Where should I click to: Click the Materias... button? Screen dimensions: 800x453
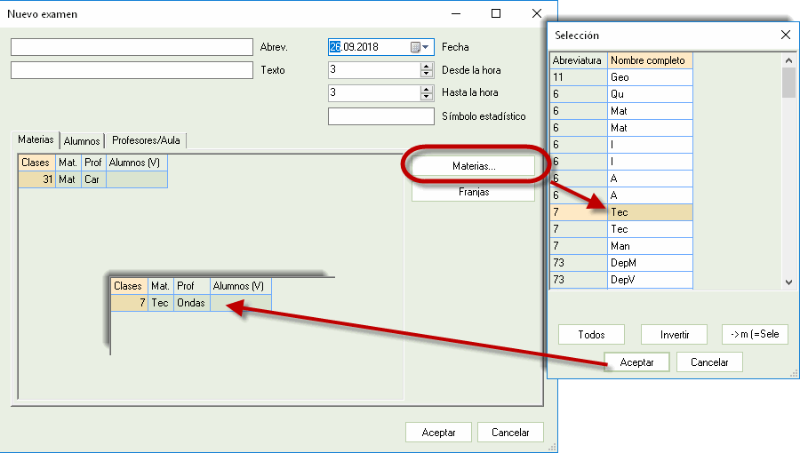coord(474,166)
